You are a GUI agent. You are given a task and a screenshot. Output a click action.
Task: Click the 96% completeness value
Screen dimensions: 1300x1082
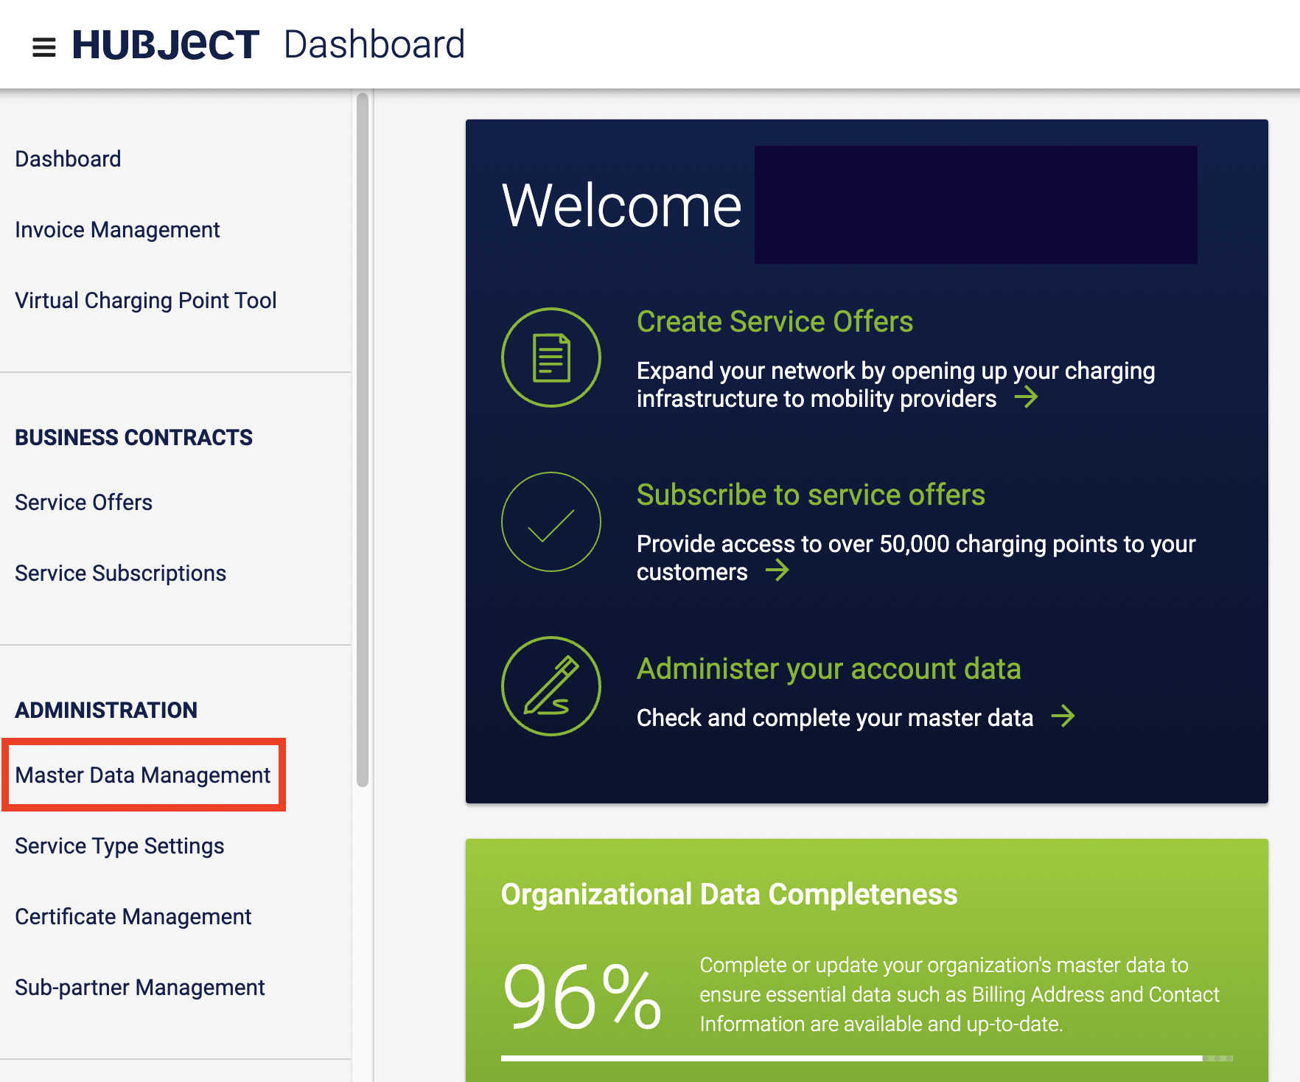pyautogui.click(x=582, y=997)
